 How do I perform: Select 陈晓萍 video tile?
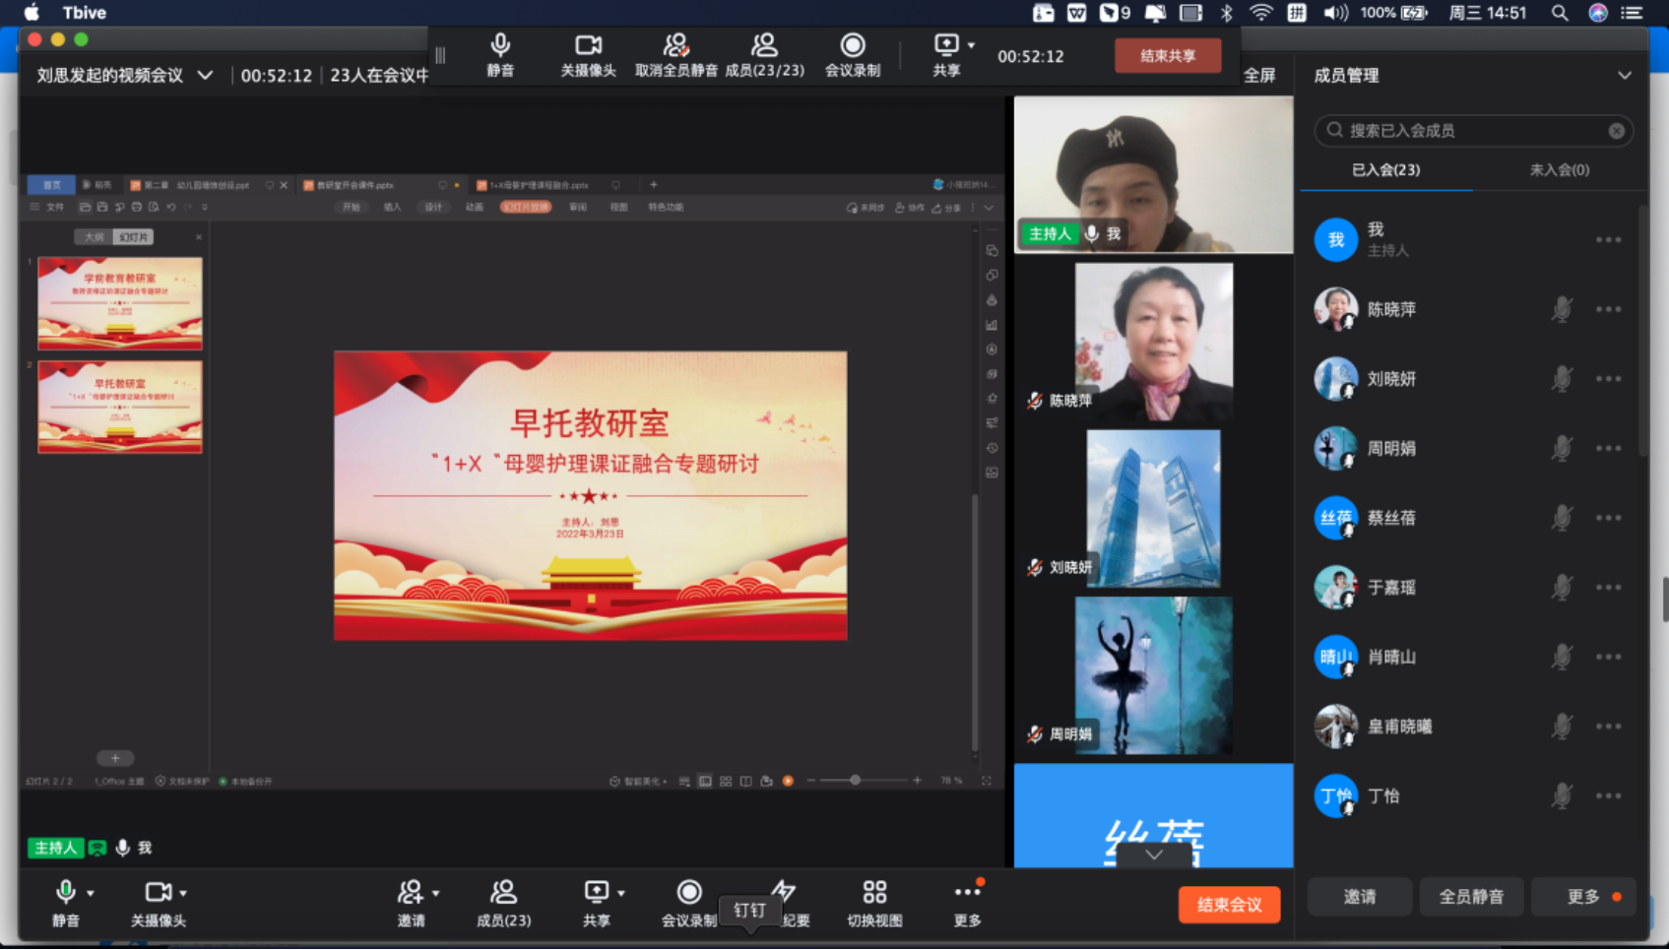tap(1153, 342)
